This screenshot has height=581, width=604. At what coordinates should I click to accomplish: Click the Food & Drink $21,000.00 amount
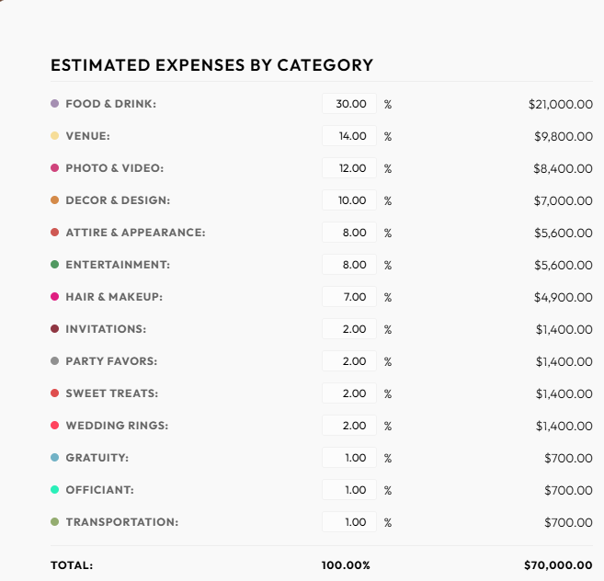[560, 105]
